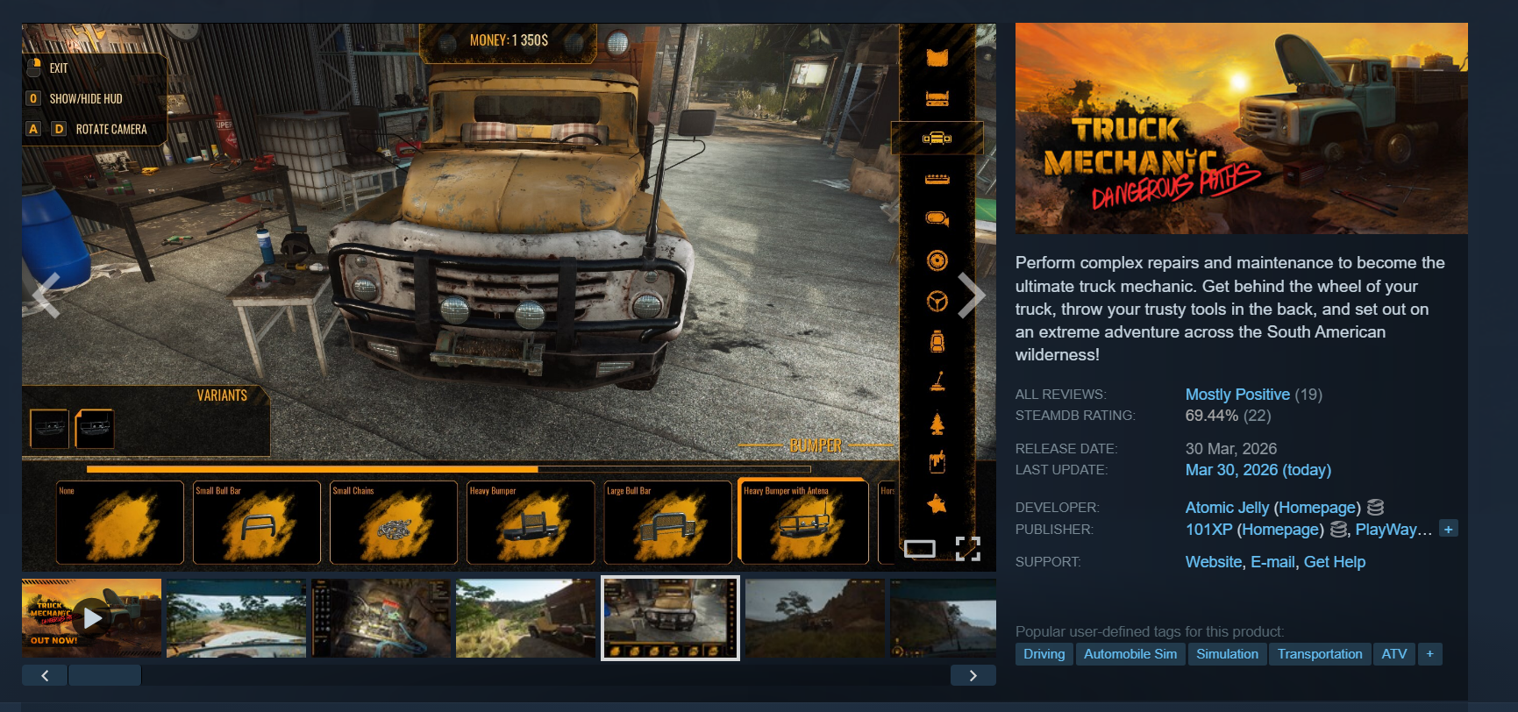Click the stack icon beside the 101XP Homepage
Screen dimensions: 1518x712
click(x=1338, y=530)
